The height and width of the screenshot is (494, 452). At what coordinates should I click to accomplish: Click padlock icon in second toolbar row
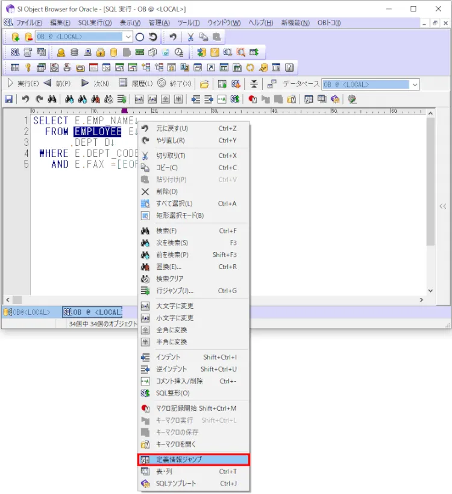click(101, 52)
